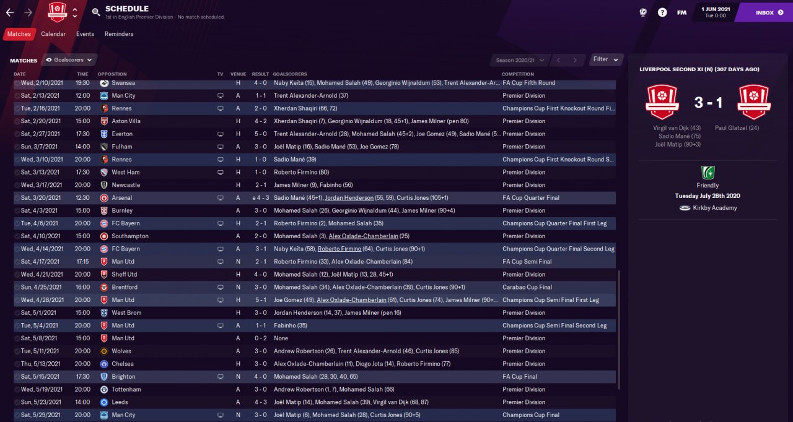Image resolution: width=793 pixels, height=422 pixels.
Task: Go back with the left arrow
Action: pyautogui.click(x=10, y=12)
